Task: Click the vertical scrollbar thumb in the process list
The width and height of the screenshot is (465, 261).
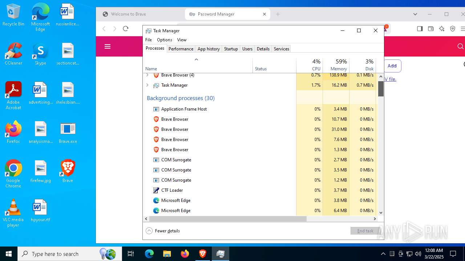Action: point(381,89)
